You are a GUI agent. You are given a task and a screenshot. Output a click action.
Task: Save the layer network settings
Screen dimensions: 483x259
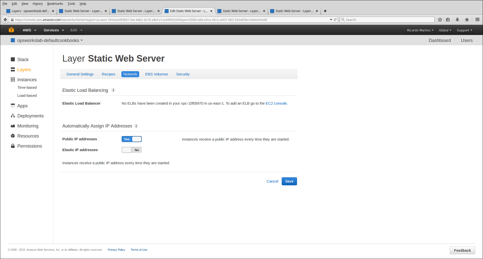tap(289, 181)
